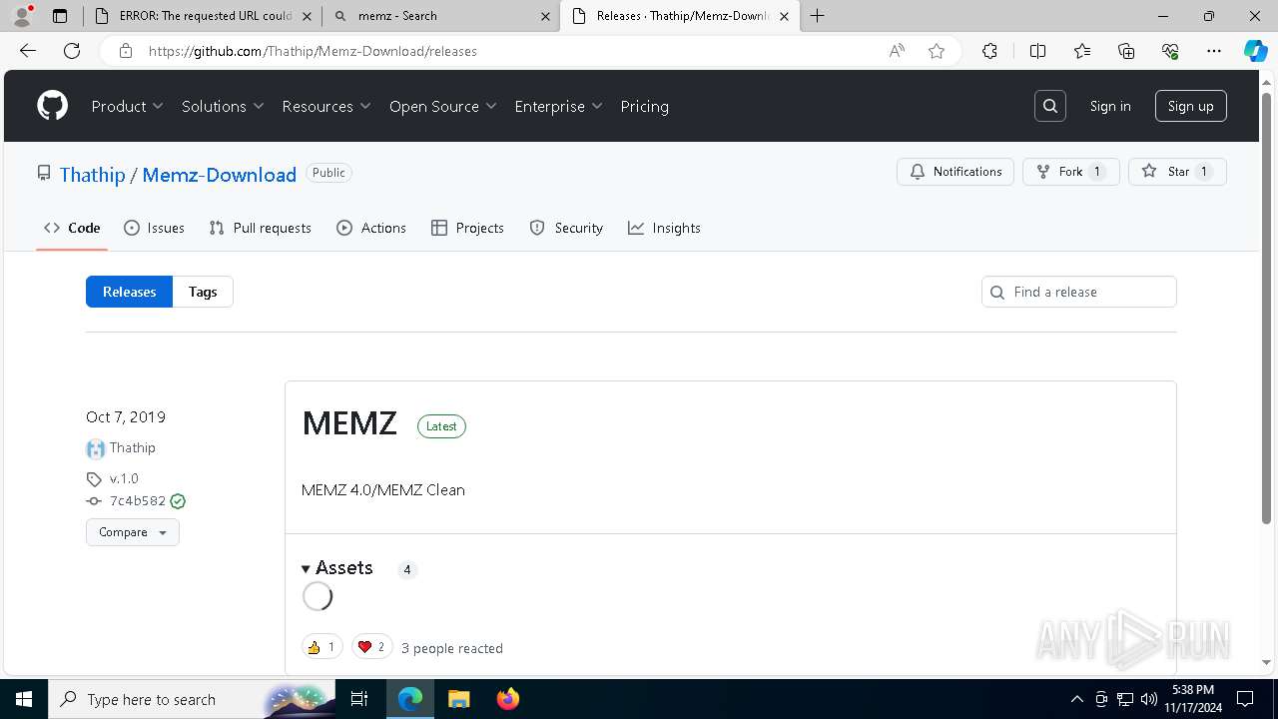Open Browser essentials heart icon
This screenshot has height=719, width=1278.
point(1170,51)
